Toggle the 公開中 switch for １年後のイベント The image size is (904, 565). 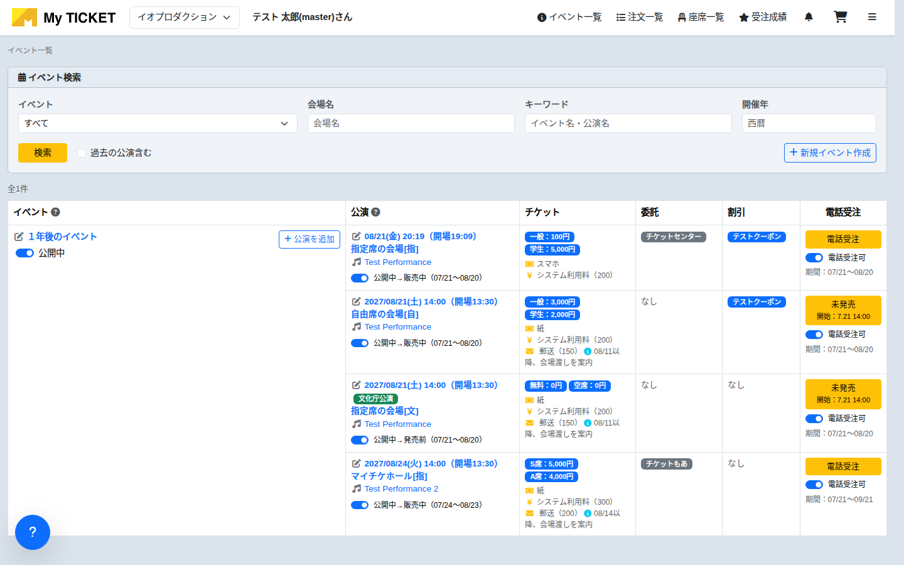(x=24, y=253)
